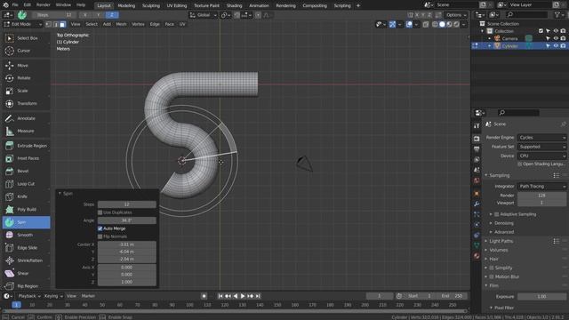The width and height of the screenshot is (569, 320).
Task: Enable Open Shading Language checkbox
Action: pyautogui.click(x=519, y=164)
